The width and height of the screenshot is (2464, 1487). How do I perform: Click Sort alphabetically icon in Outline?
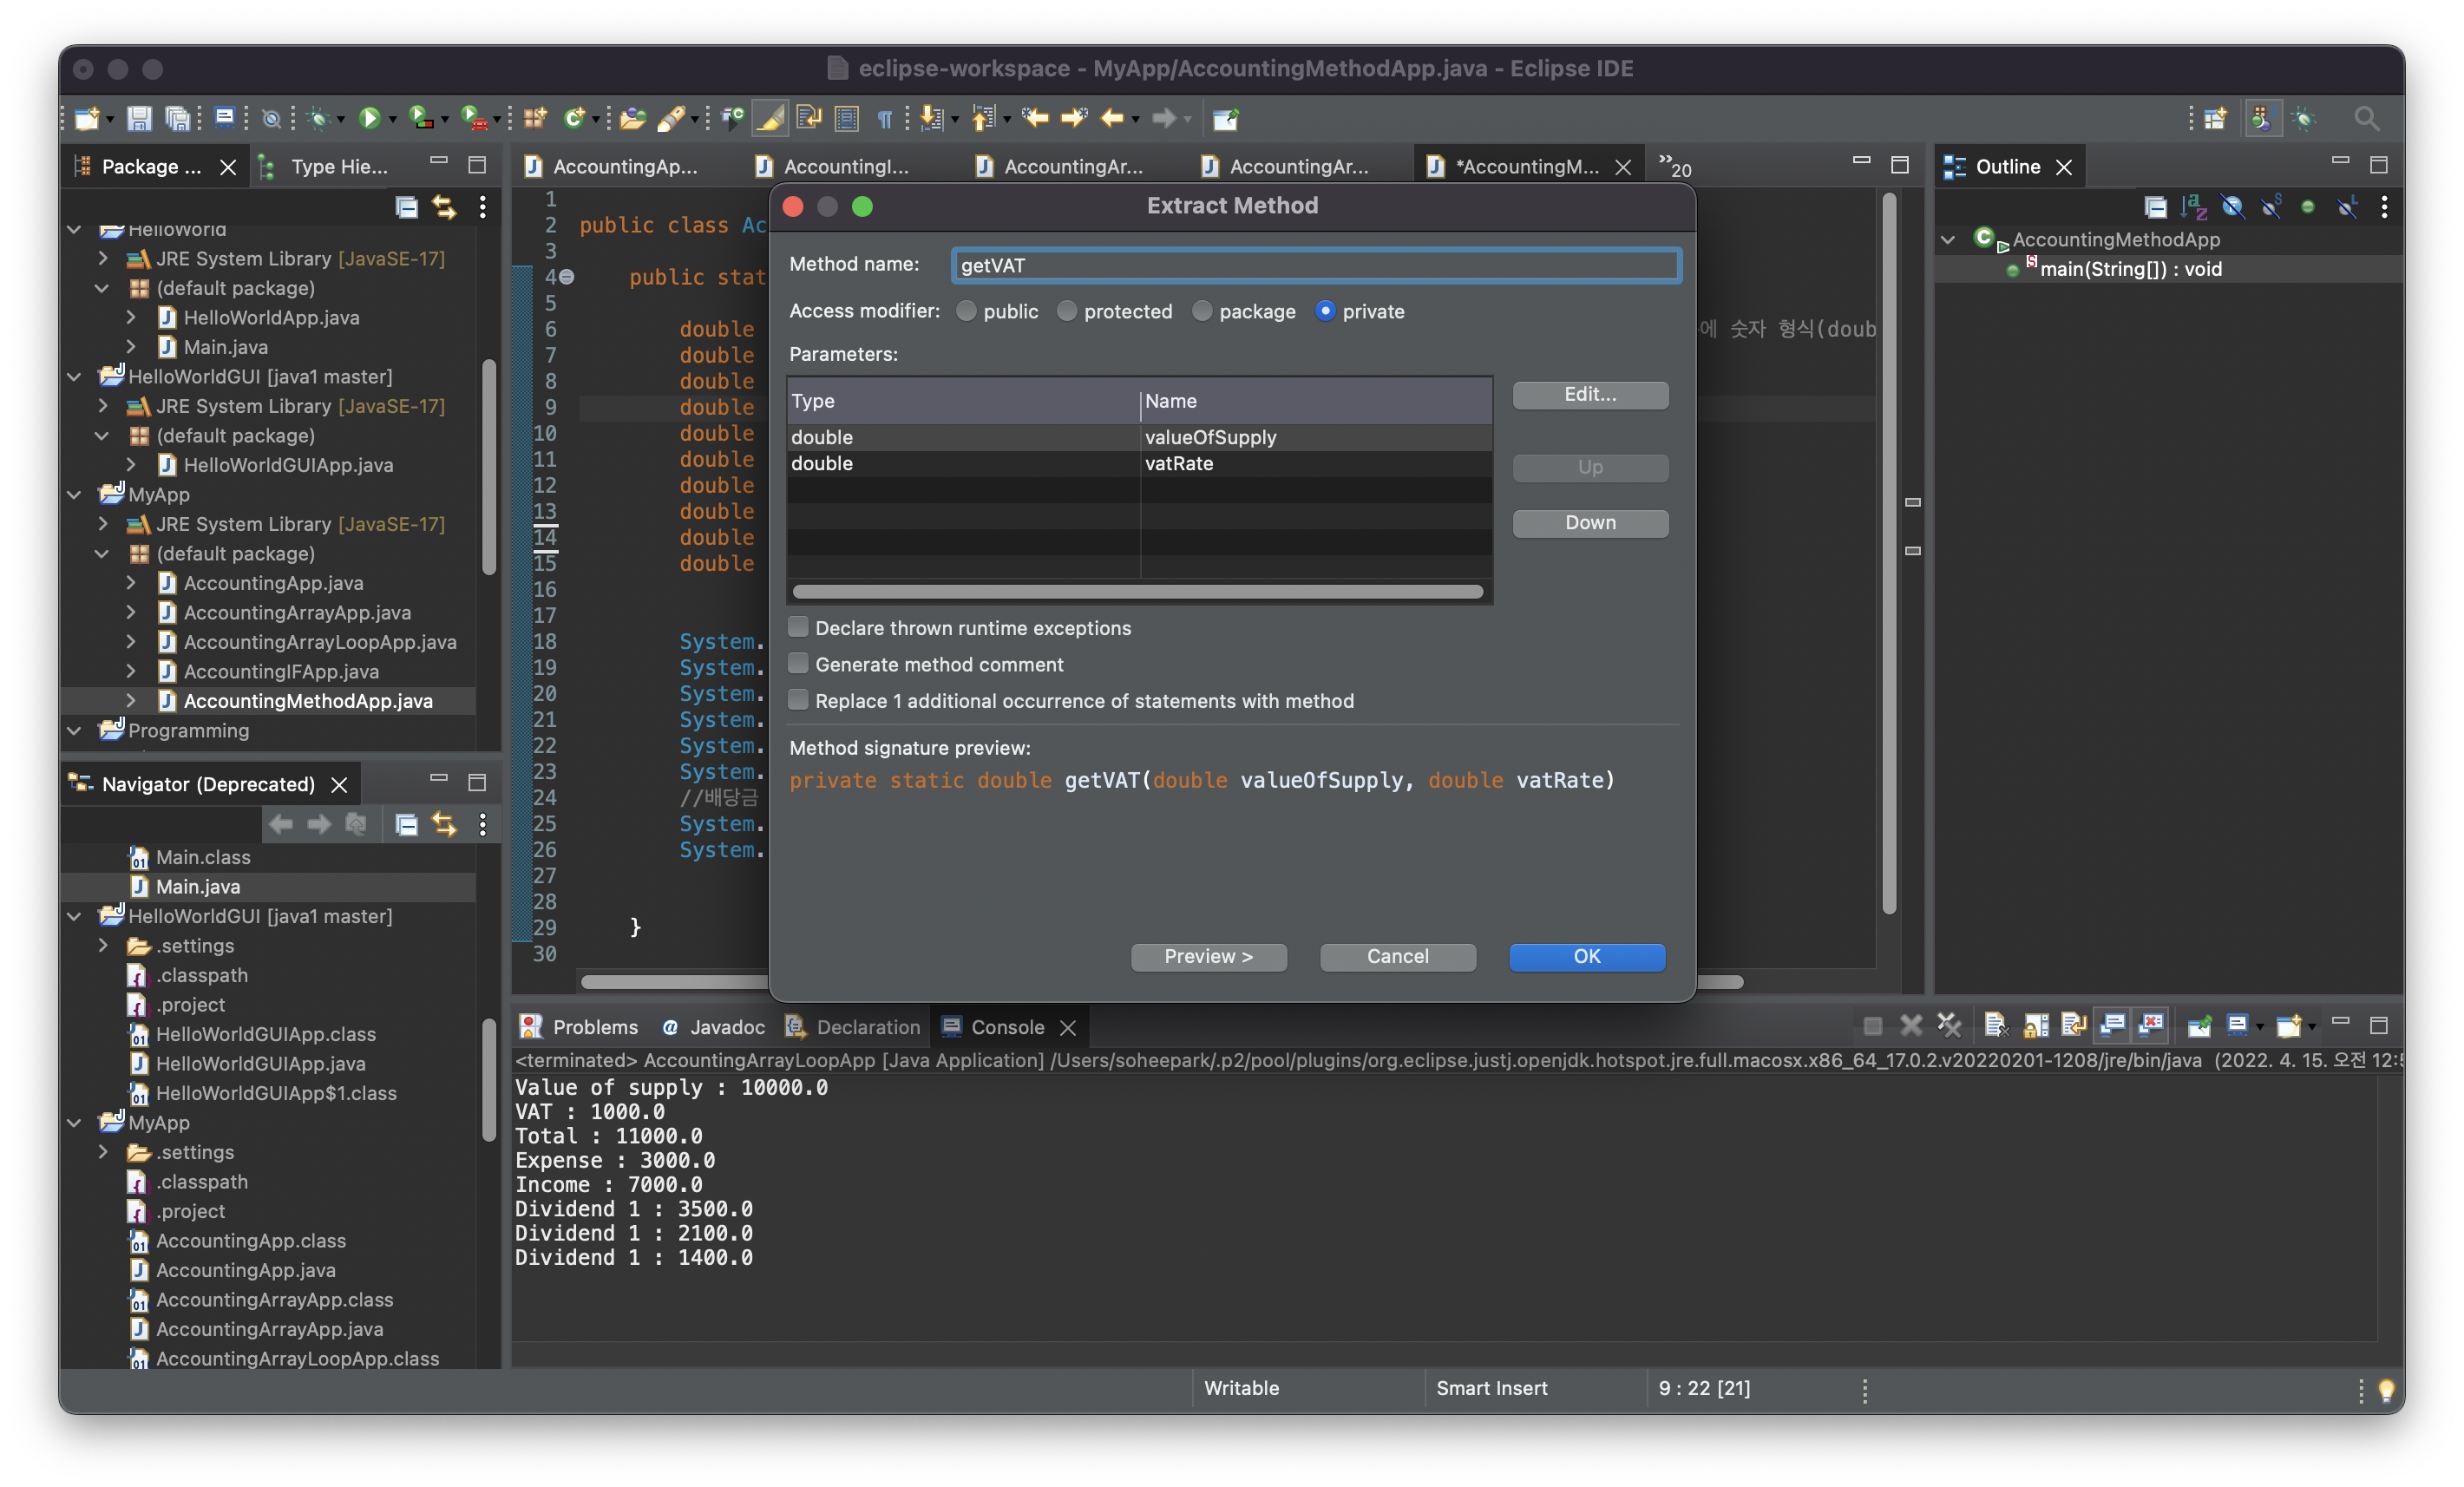pyautogui.click(x=2193, y=207)
